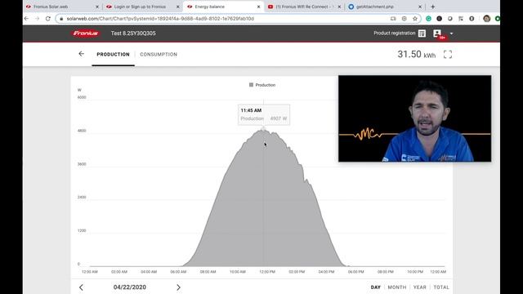Switch to the CONSUMPTION tab

pyautogui.click(x=159, y=55)
